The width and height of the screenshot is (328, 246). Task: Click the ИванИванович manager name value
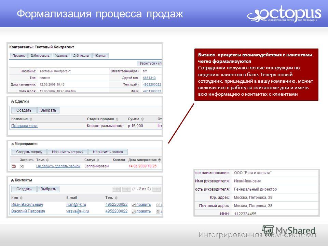coord(247,181)
